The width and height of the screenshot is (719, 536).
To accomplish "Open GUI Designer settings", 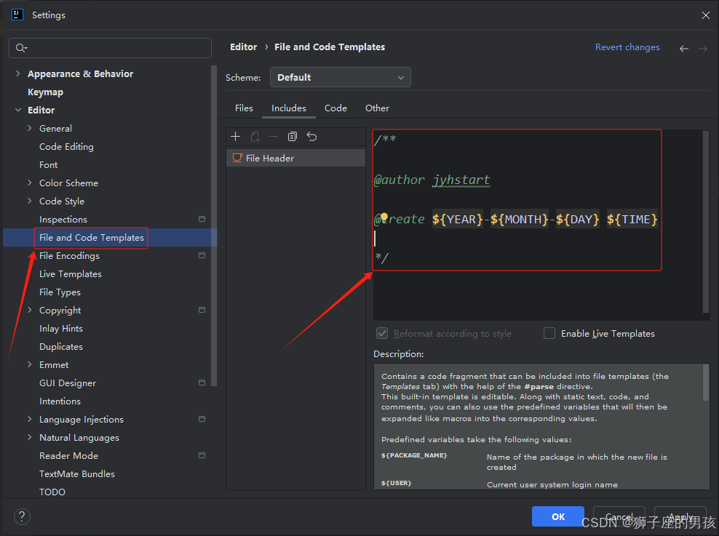I will coord(68,383).
